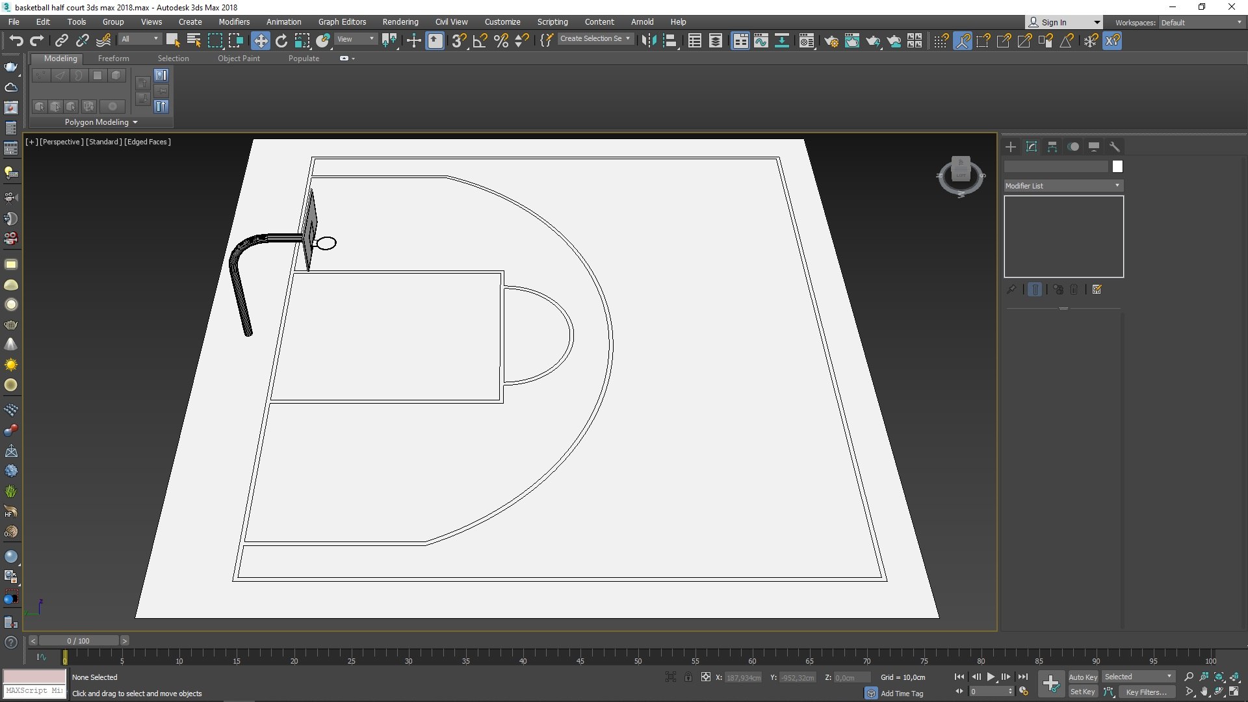Switch to Motion command panel tab

pyautogui.click(x=1073, y=147)
